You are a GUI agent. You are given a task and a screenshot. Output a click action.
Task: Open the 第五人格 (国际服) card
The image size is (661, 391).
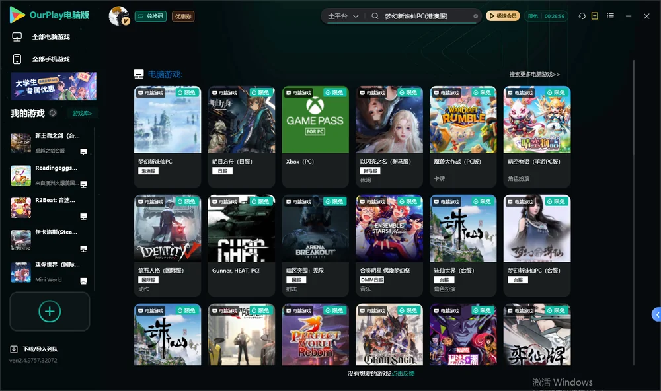(x=167, y=246)
